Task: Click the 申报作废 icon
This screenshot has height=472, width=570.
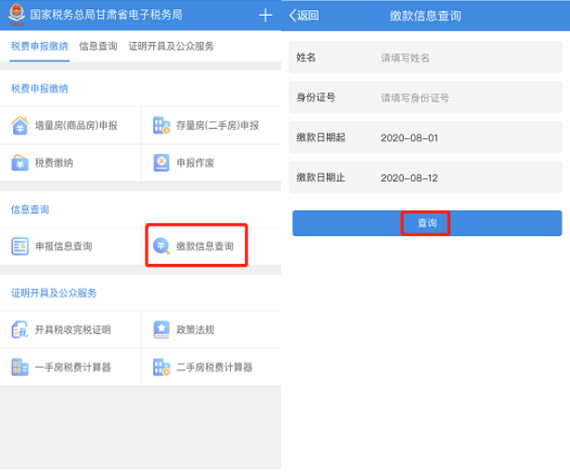Action: click(162, 163)
